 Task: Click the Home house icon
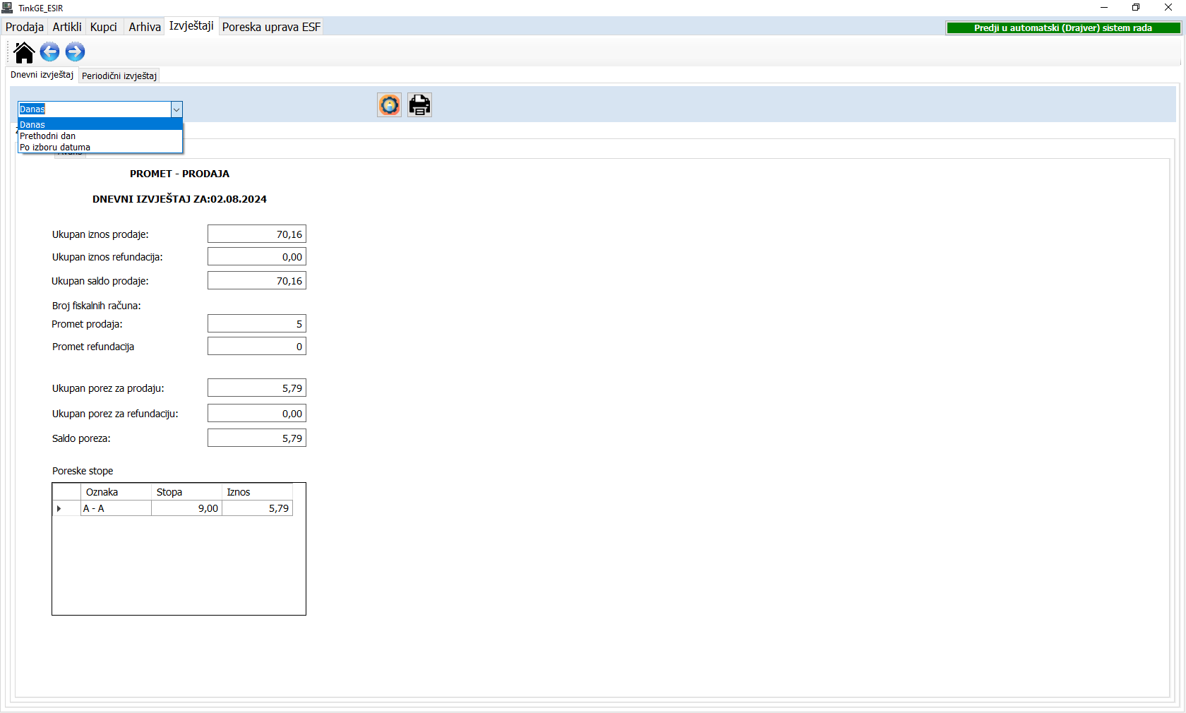(24, 52)
